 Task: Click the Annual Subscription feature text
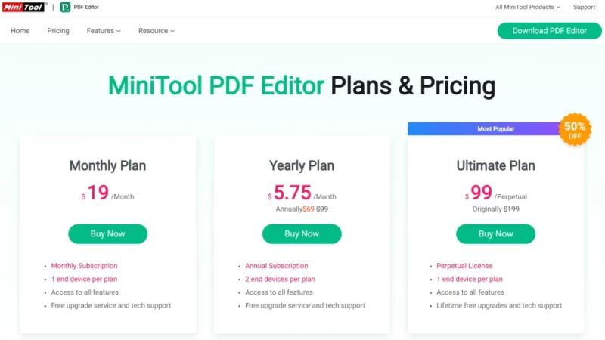click(277, 266)
